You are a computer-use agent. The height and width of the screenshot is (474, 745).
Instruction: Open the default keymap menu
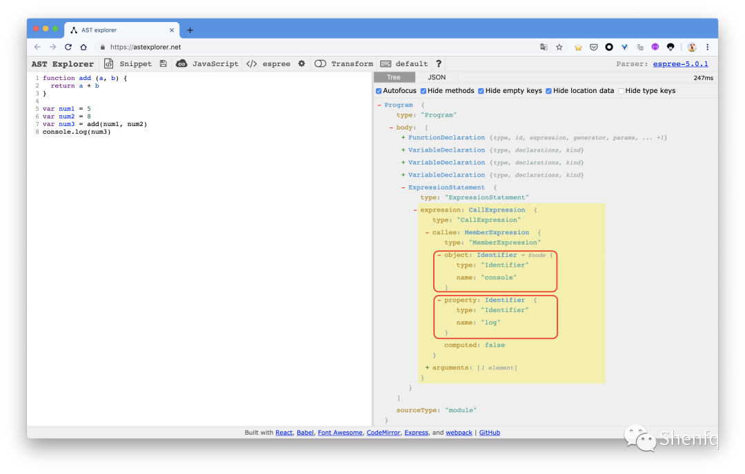[x=404, y=63]
